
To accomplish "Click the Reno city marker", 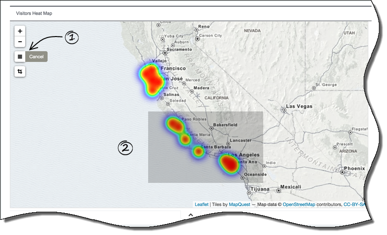I will click(x=196, y=29).
